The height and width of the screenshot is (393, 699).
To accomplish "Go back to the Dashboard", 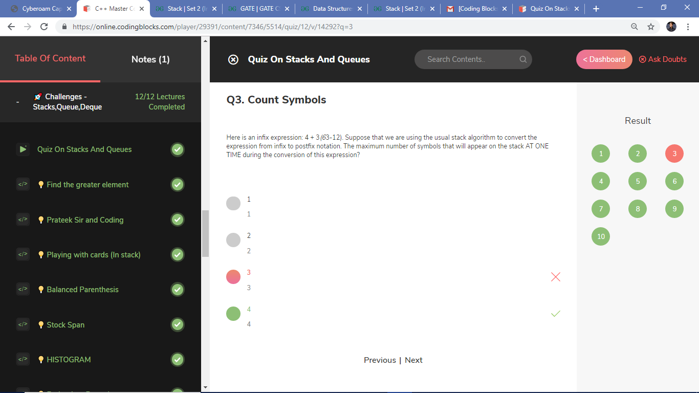I will (x=604, y=59).
